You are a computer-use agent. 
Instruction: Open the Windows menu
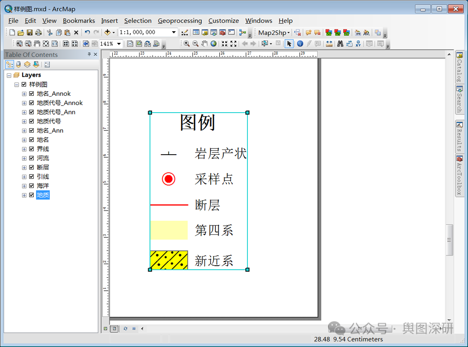(259, 21)
